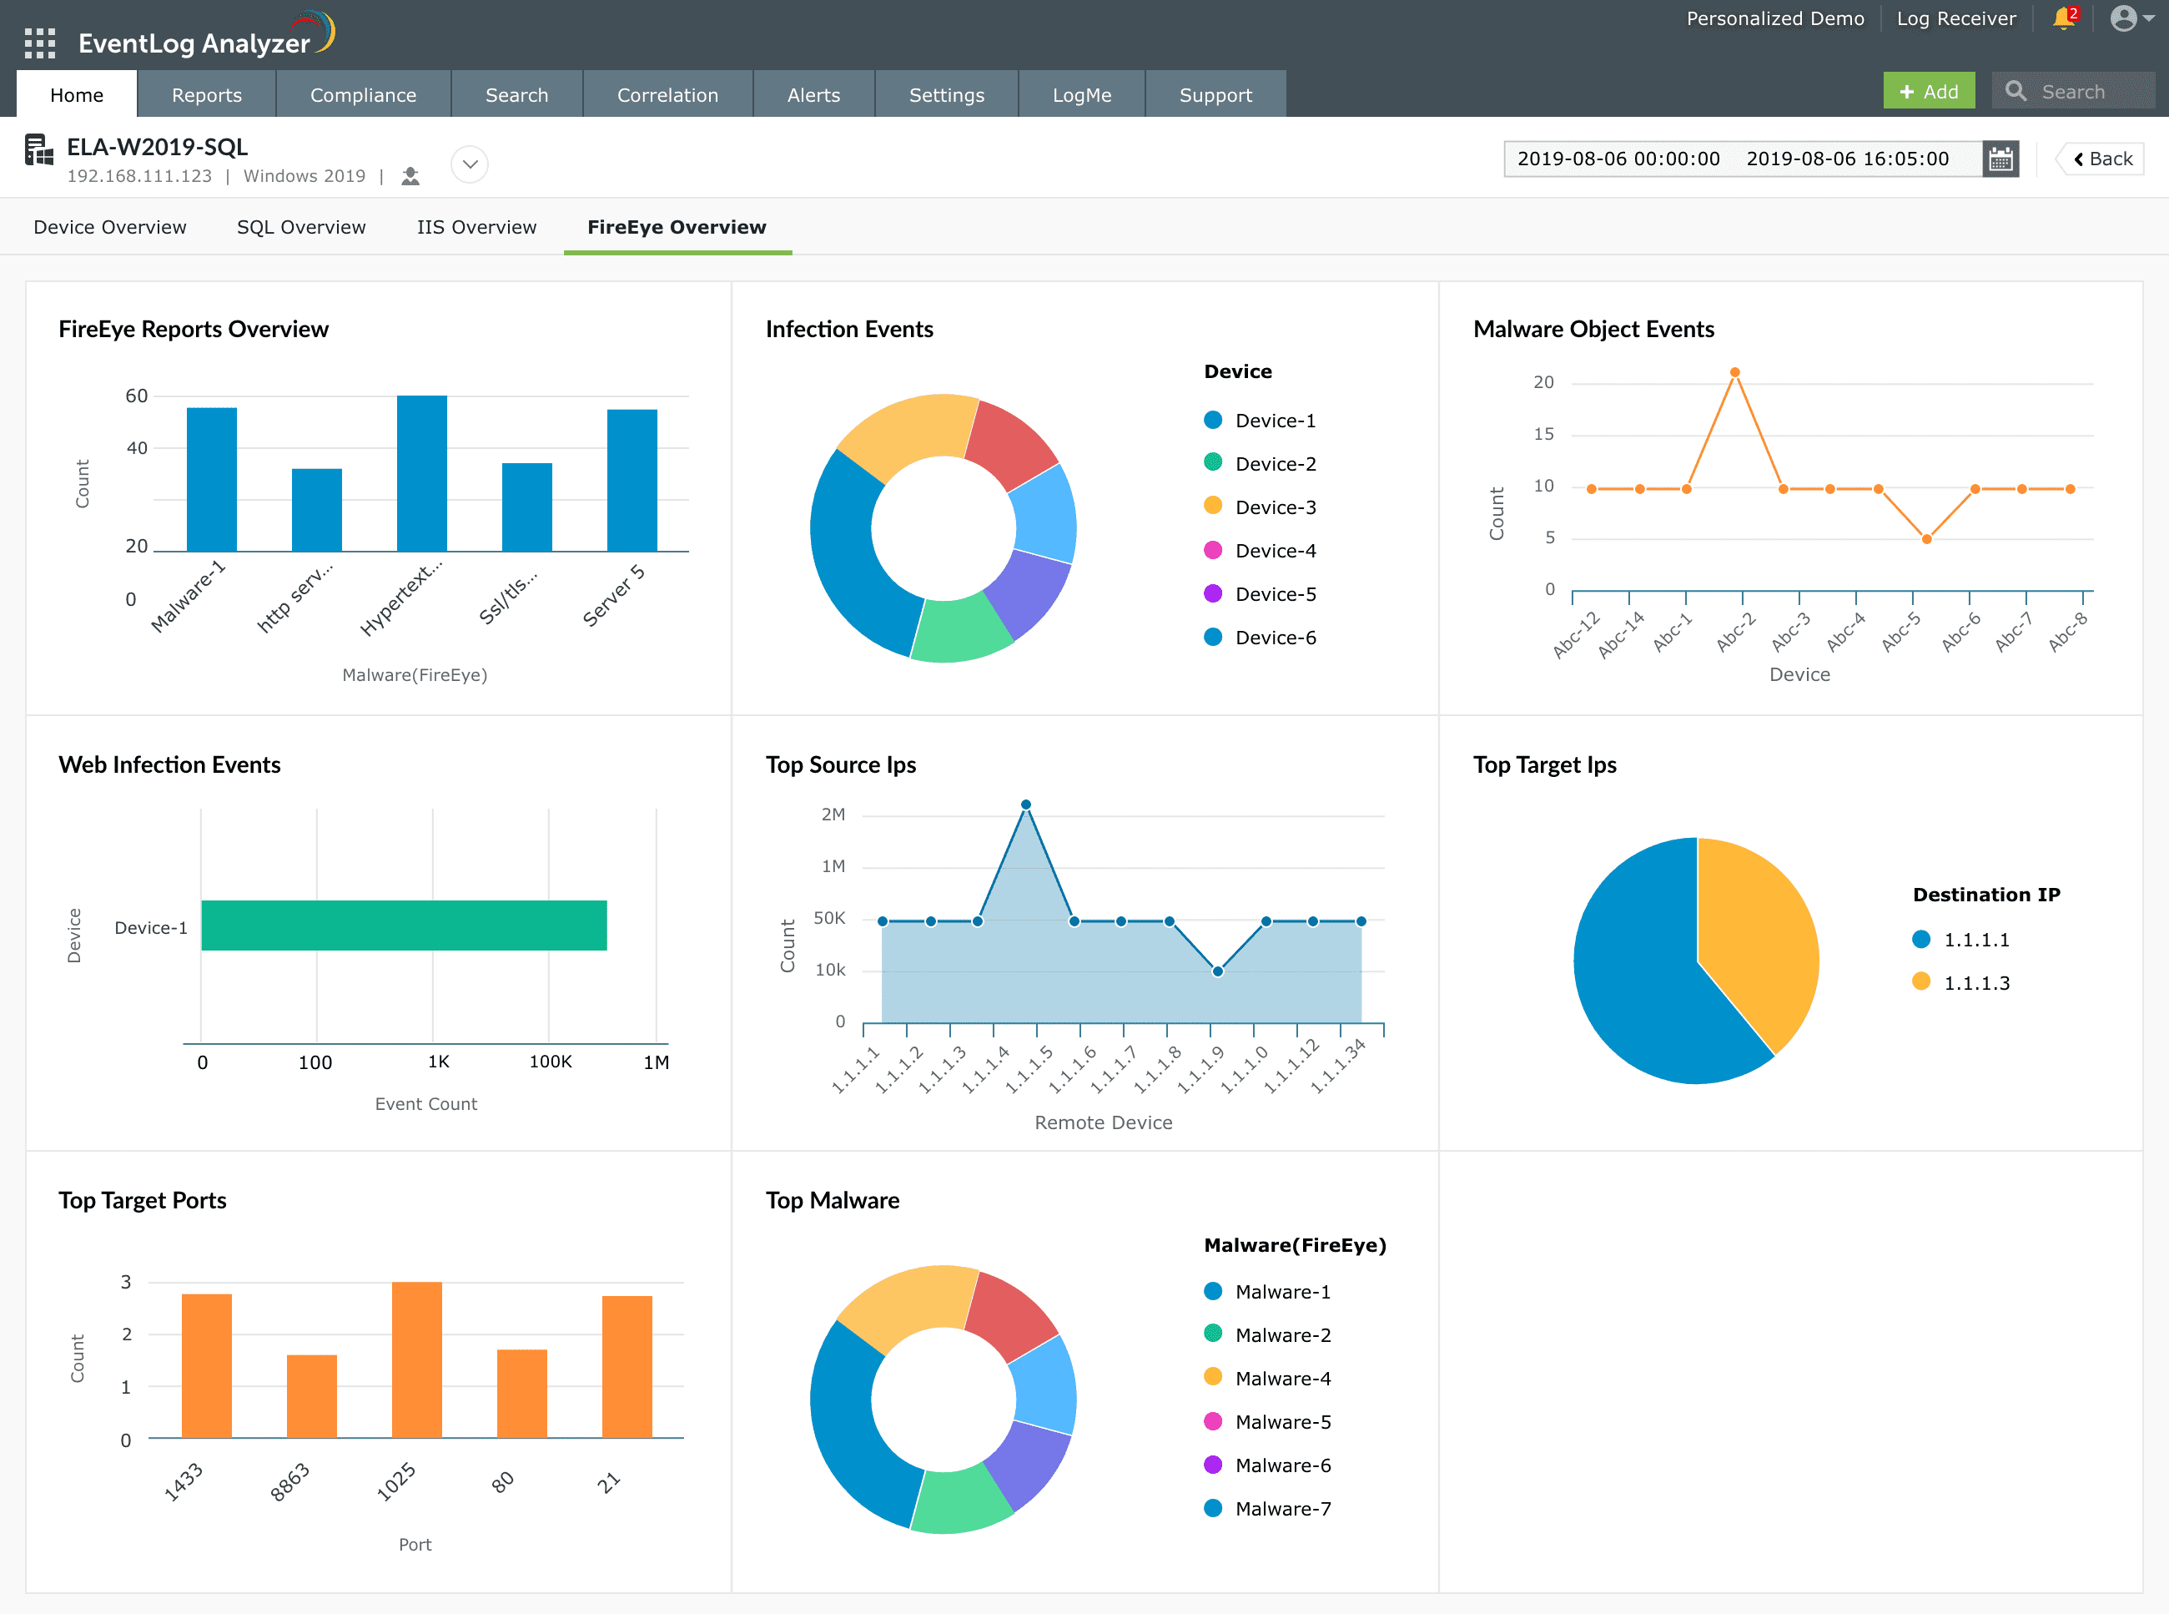Open the user profile avatar icon
2169x1614 pixels.
coord(2123,18)
